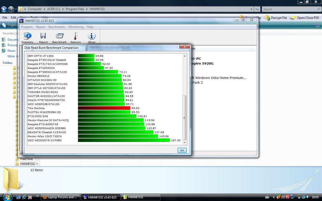
Task: Select Maxtor MaxLine III SATA+NCQ entry
Action: point(48,120)
